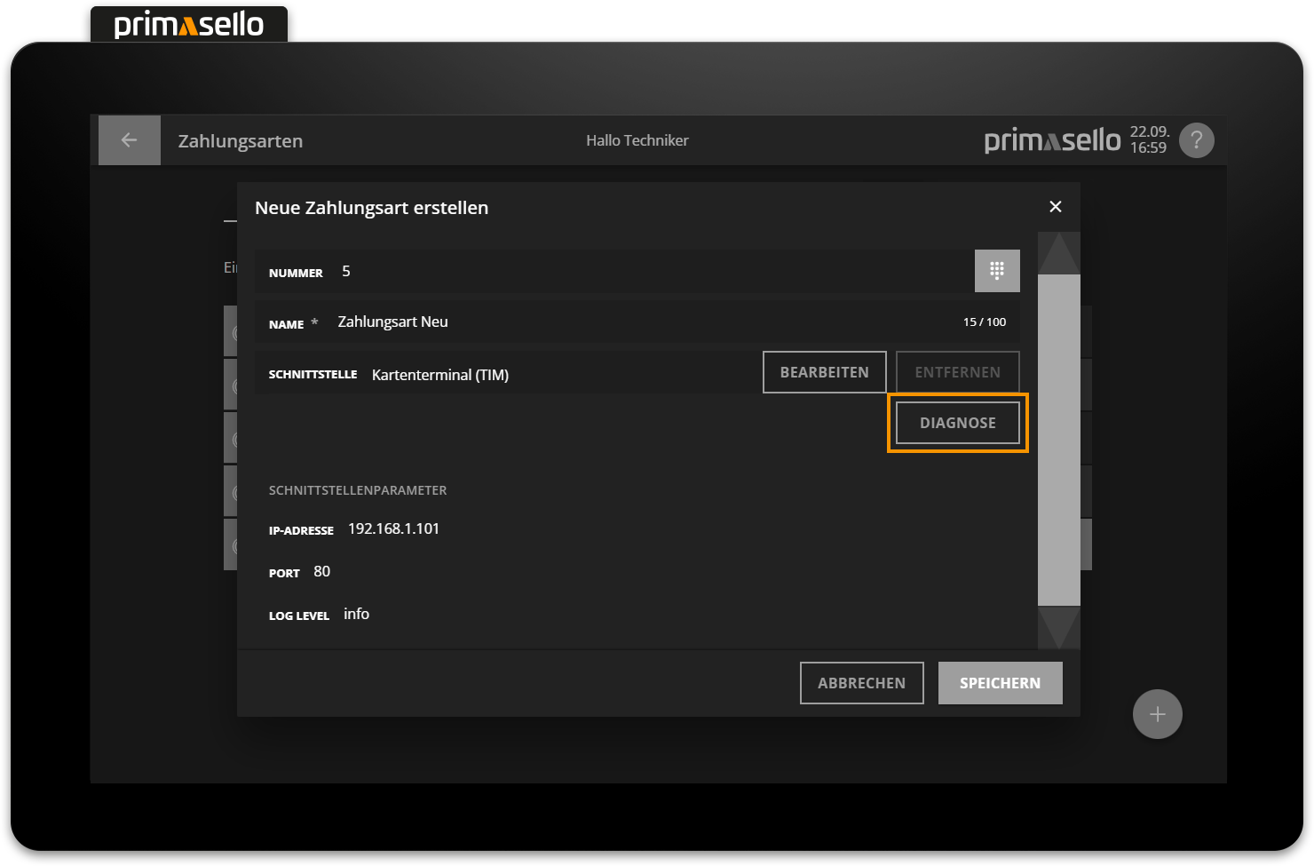Run the DIAGNOSE for the interface
This screenshot has width=1314, height=866.
(x=957, y=423)
